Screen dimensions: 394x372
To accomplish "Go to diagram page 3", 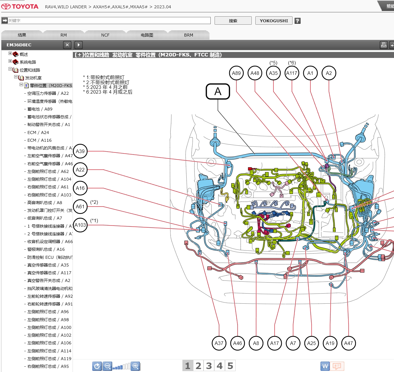I will (209, 366).
